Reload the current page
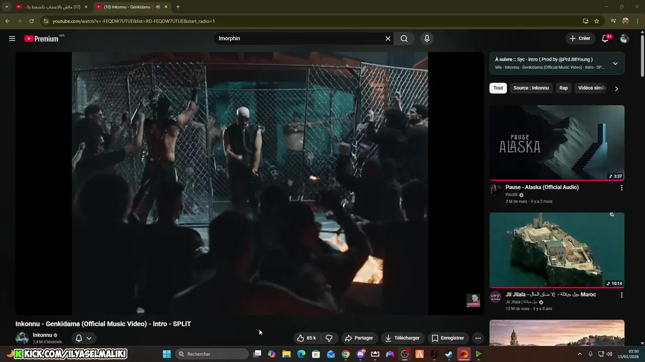Image resolution: width=645 pixels, height=362 pixels. pos(31,21)
